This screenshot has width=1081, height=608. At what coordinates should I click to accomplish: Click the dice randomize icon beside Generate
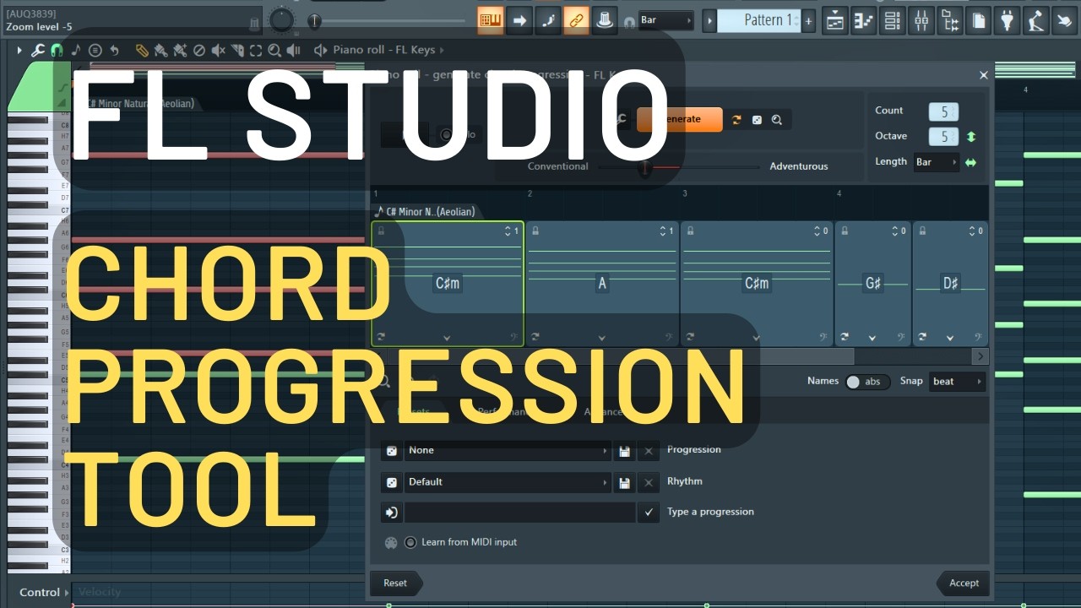pos(757,120)
